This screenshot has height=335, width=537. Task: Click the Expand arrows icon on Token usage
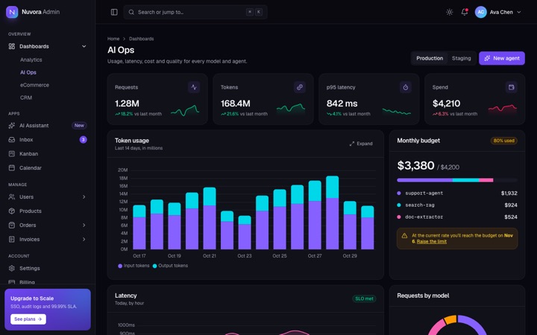coord(352,144)
